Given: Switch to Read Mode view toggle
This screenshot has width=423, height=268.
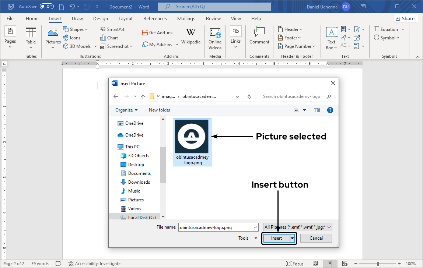Looking at the screenshot, I should (315, 264).
